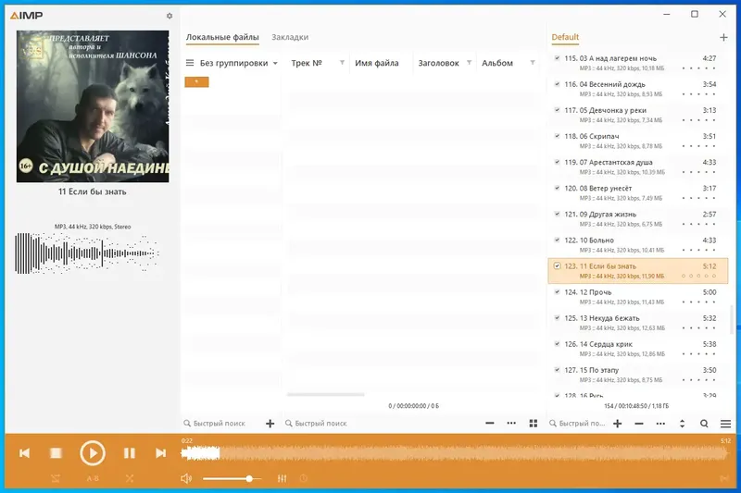Pause the current track
This screenshot has height=493, width=741.
129,453
